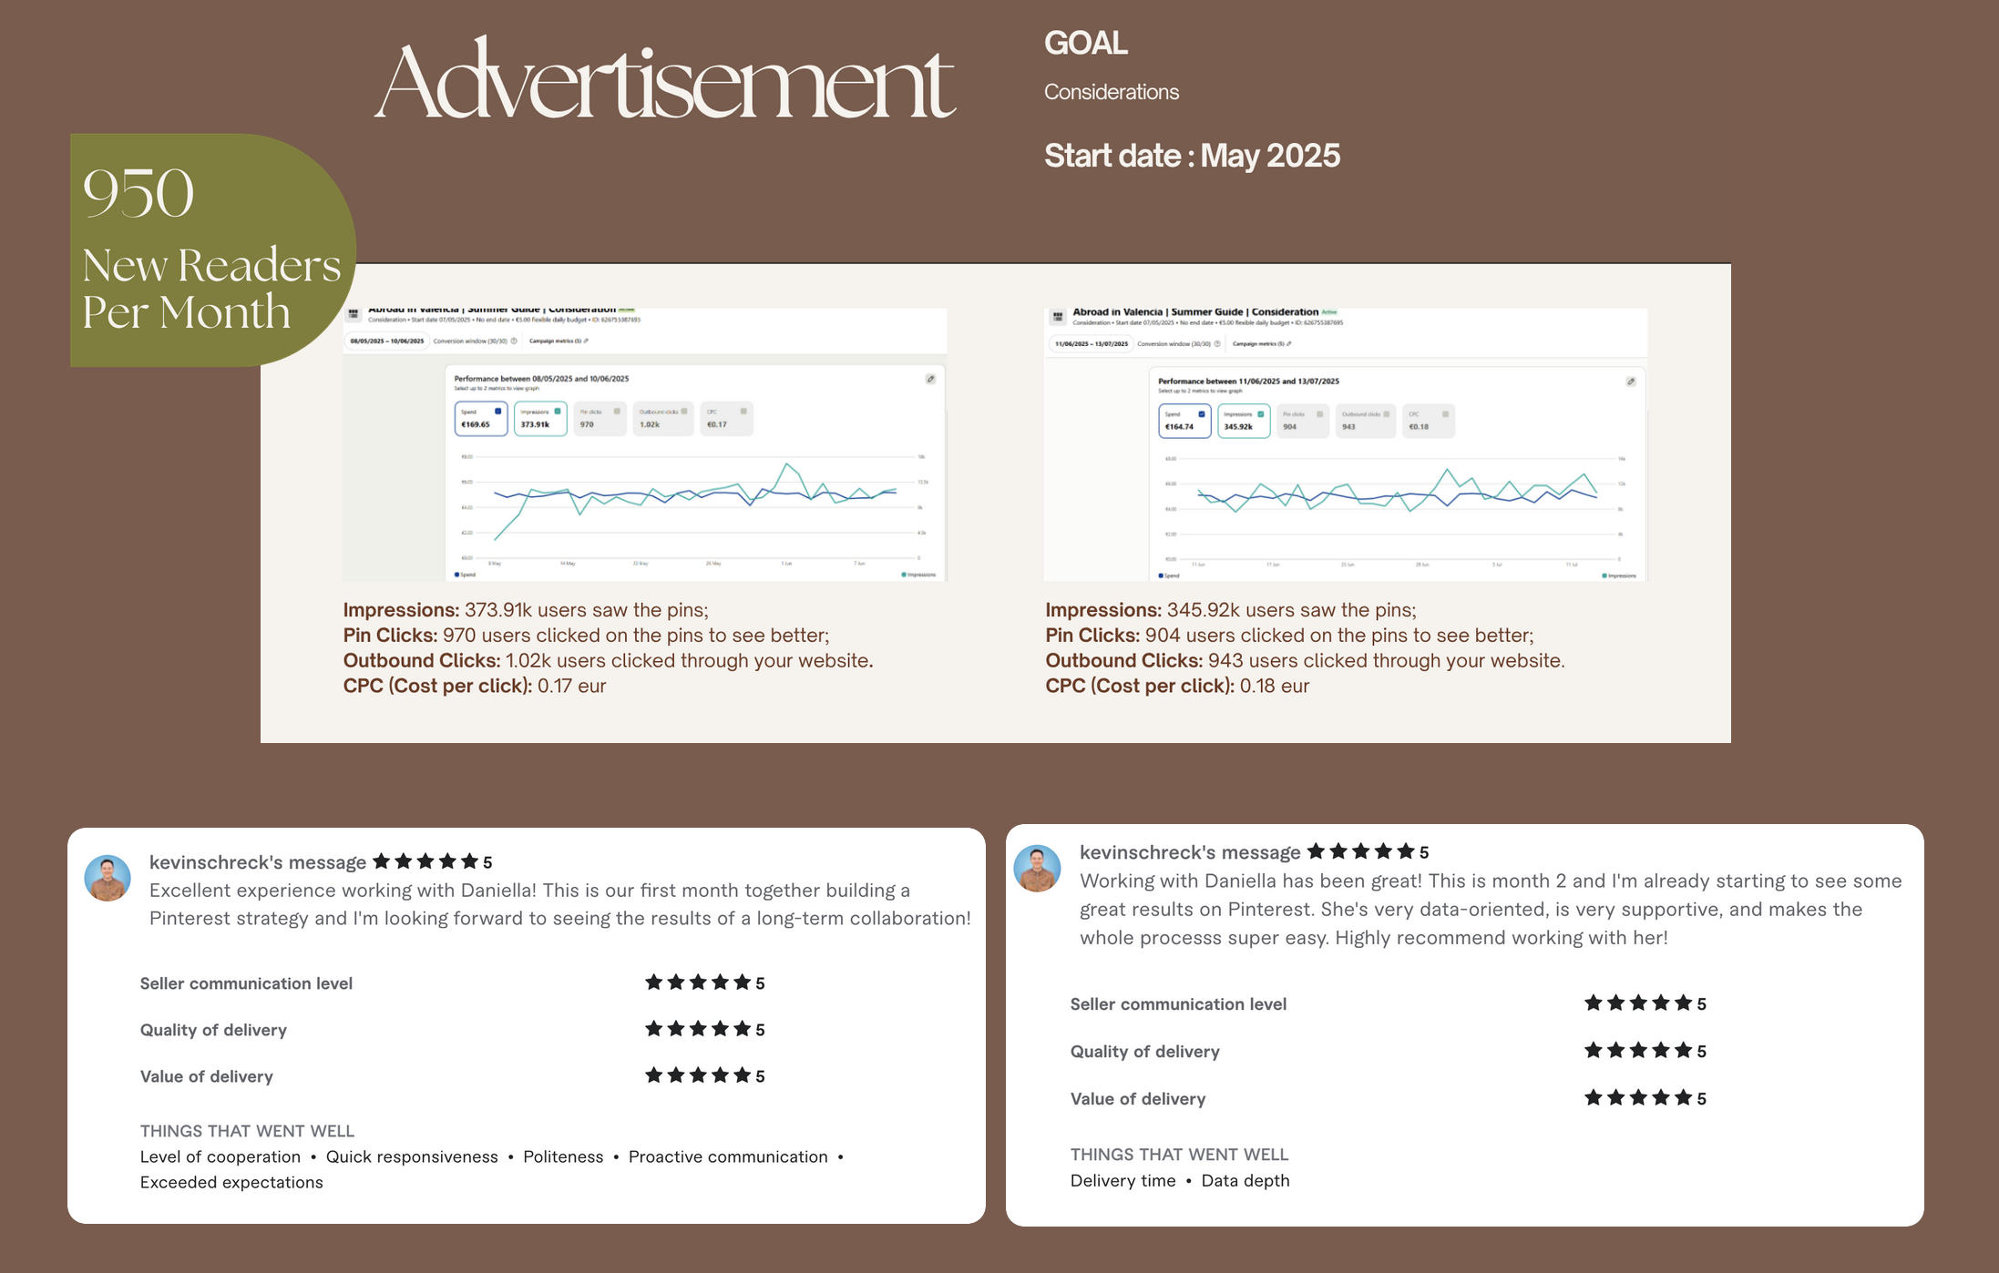Open the 08/05/2025 – 10/06/2025 date range picker
Viewport: 1999px width, 1273px height.
pyautogui.click(x=387, y=341)
